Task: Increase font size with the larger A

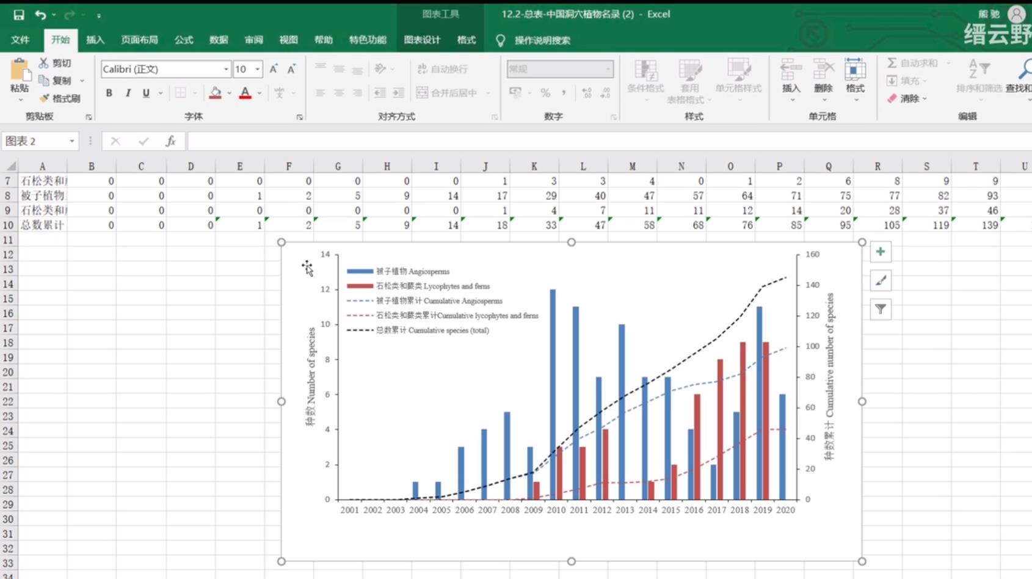Action: 274,69
